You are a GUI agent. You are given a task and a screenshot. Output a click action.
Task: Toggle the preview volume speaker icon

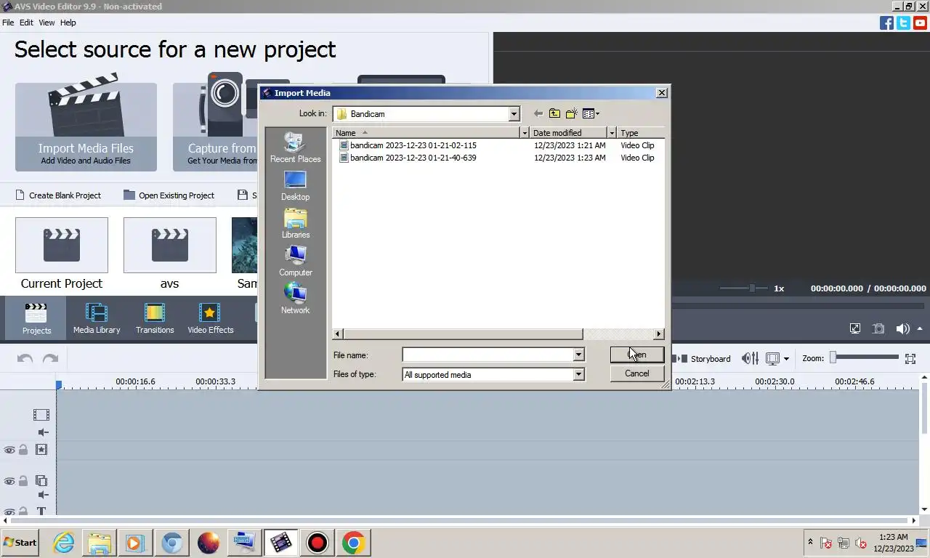pos(902,328)
